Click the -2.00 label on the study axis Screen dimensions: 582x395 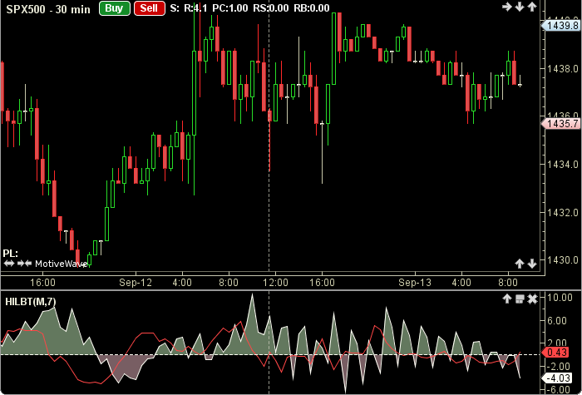560,367
